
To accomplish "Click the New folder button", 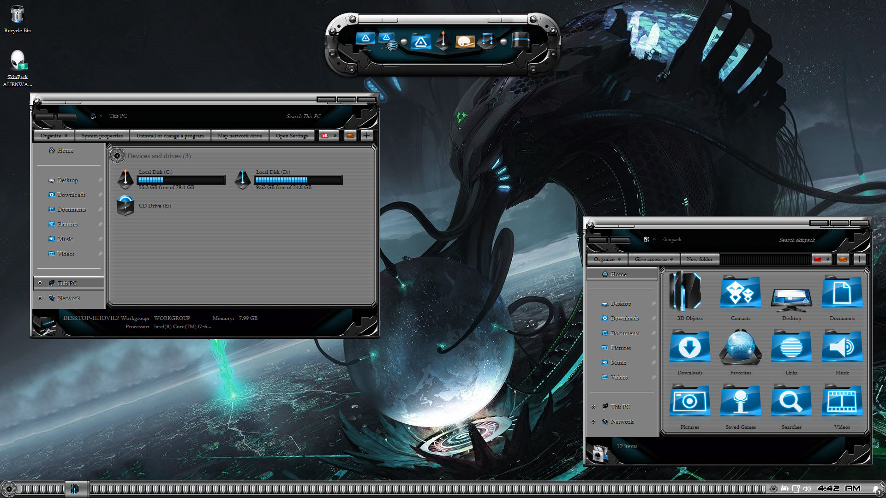I will (700, 259).
